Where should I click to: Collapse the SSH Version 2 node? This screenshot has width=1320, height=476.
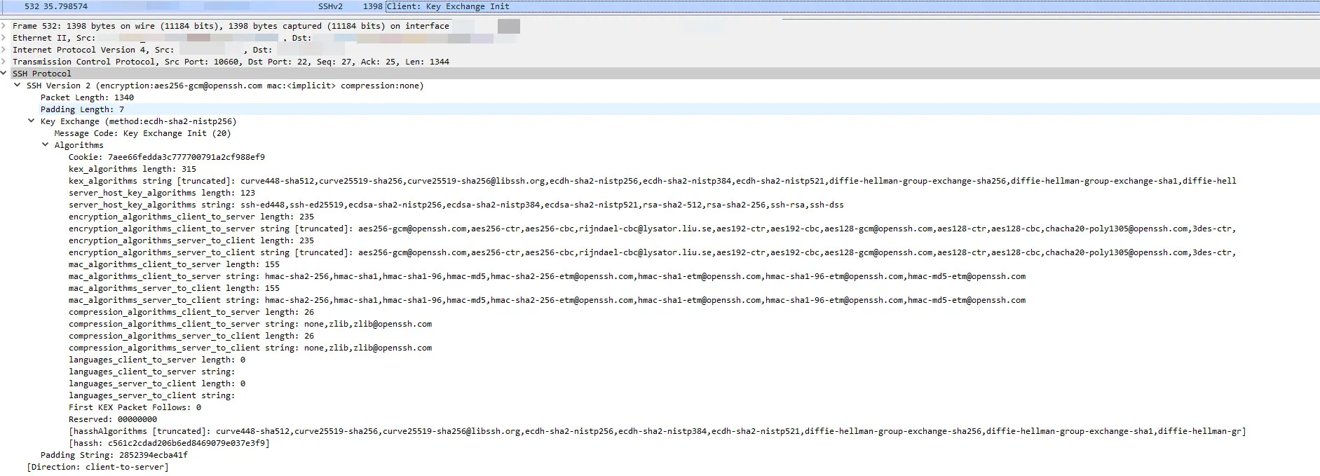coord(18,86)
